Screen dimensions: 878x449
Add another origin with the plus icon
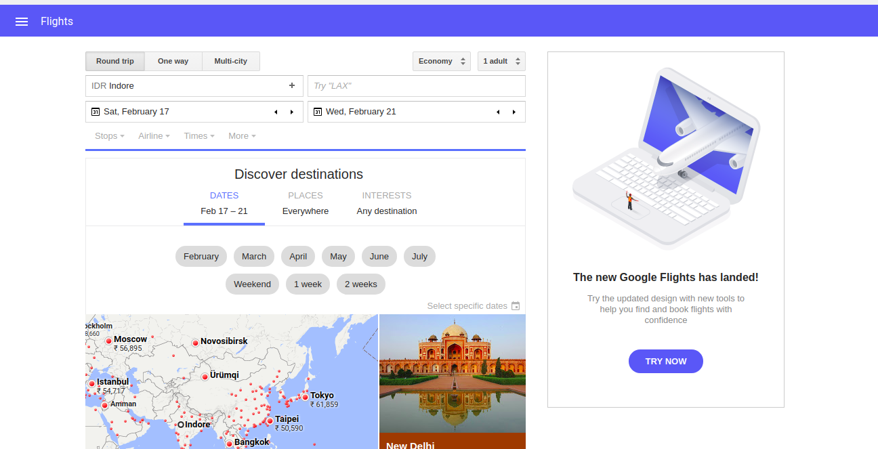point(292,85)
